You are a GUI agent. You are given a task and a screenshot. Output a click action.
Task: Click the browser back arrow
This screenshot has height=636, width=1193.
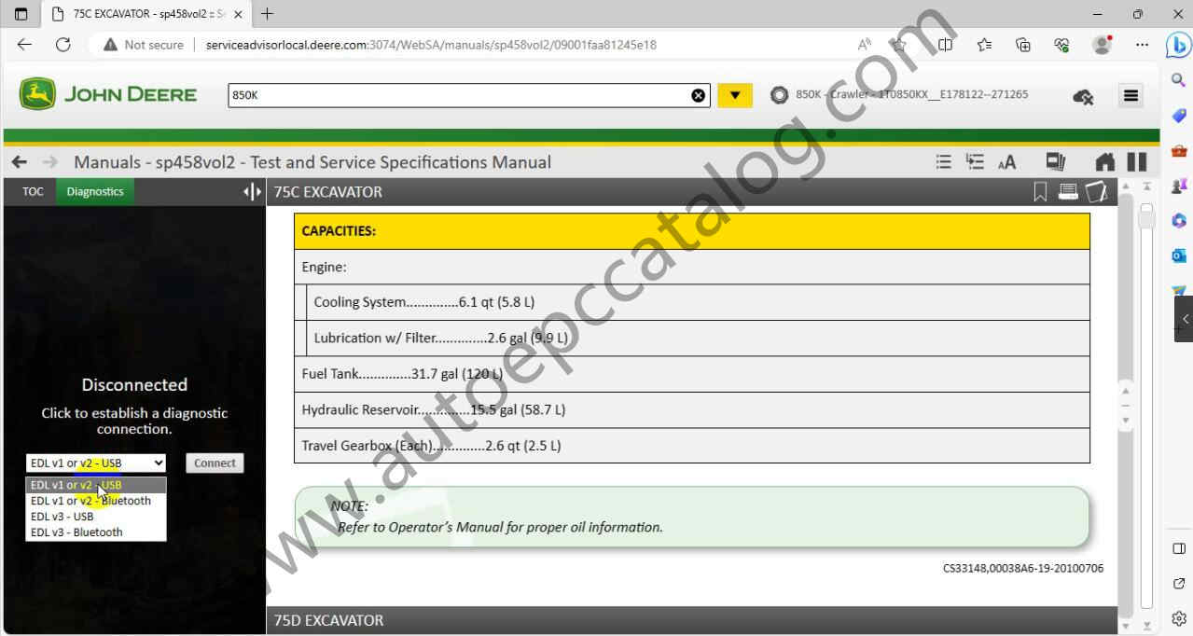24,45
